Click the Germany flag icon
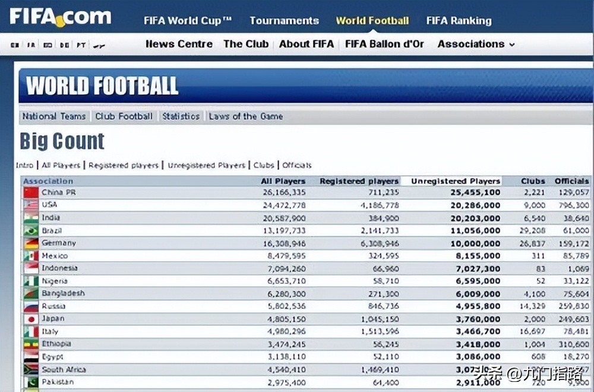 click(31, 243)
